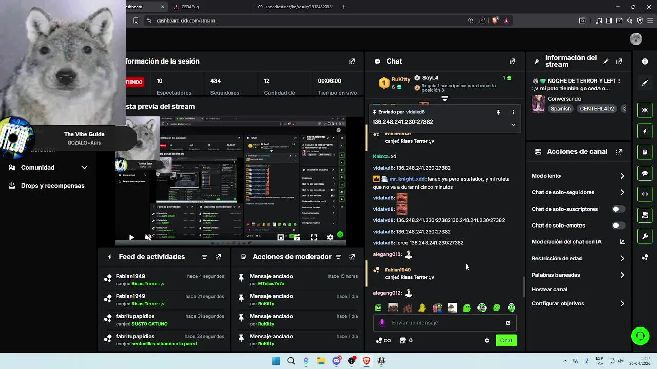Screen dimensions: 657x369
Task: Pop out the Información del stream panel
Action: tap(619, 61)
